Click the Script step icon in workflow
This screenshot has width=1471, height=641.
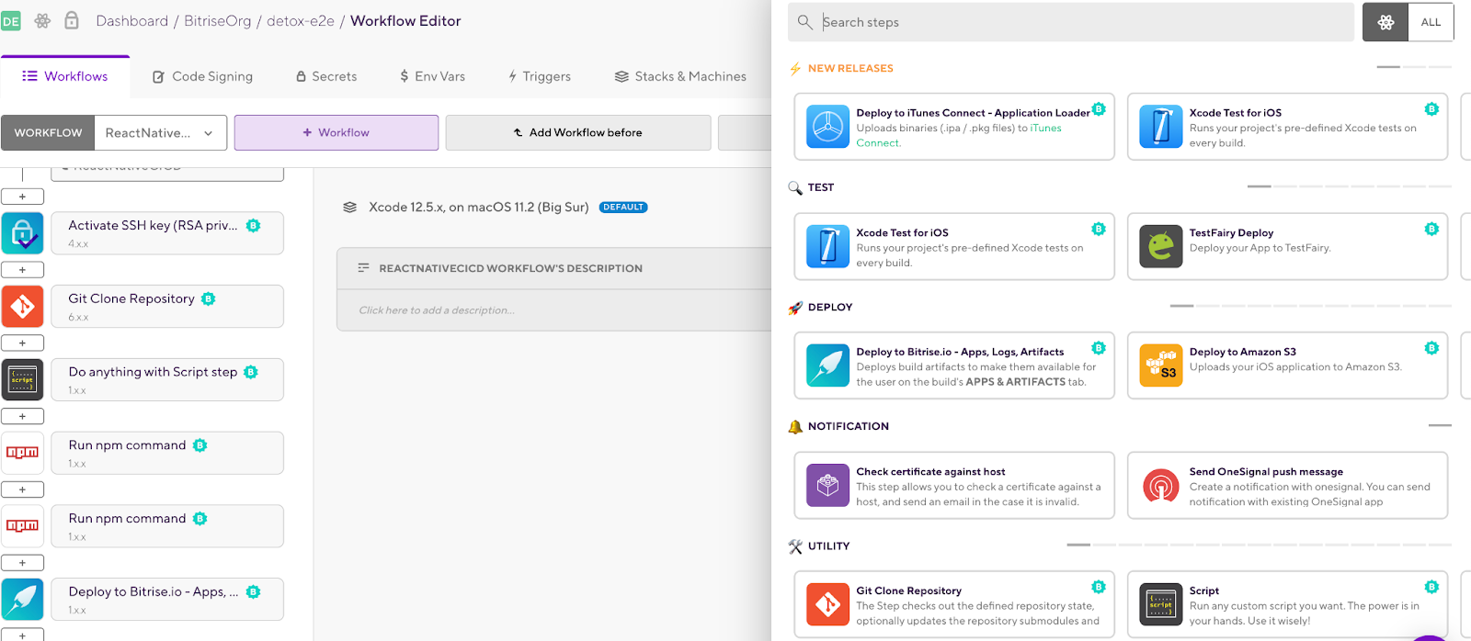coord(23,380)
